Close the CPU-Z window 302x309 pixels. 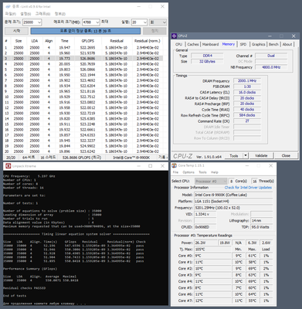(294, 36)
